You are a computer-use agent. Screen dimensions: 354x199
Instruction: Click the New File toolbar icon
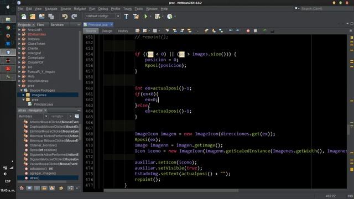(24, 16)
